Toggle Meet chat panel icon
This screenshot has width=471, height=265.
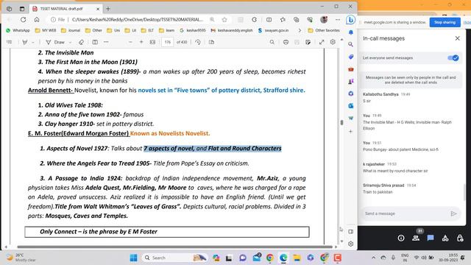431,238
